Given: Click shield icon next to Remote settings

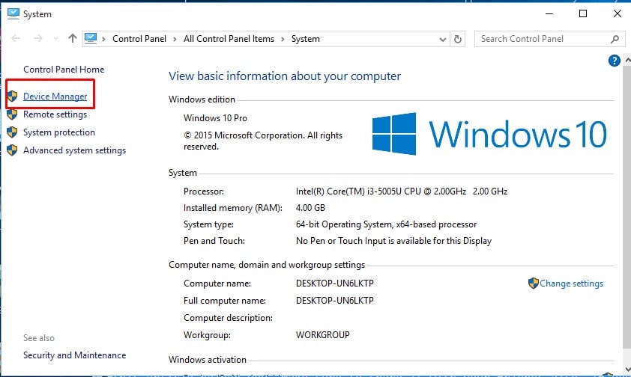Looking at the screenshot, I should click(x=13, y=114).
